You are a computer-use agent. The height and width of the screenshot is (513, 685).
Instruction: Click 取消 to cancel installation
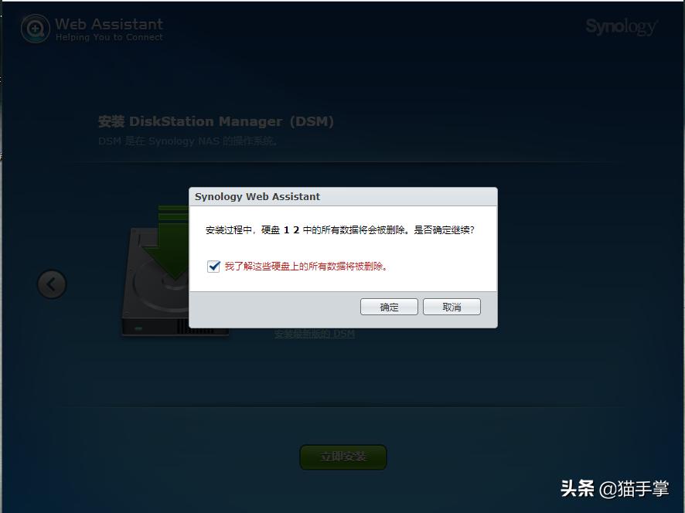[x=452, y=306]
